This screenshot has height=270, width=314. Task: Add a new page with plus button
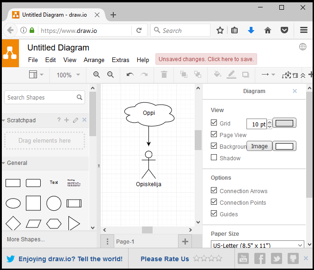[x=185, y=241]
